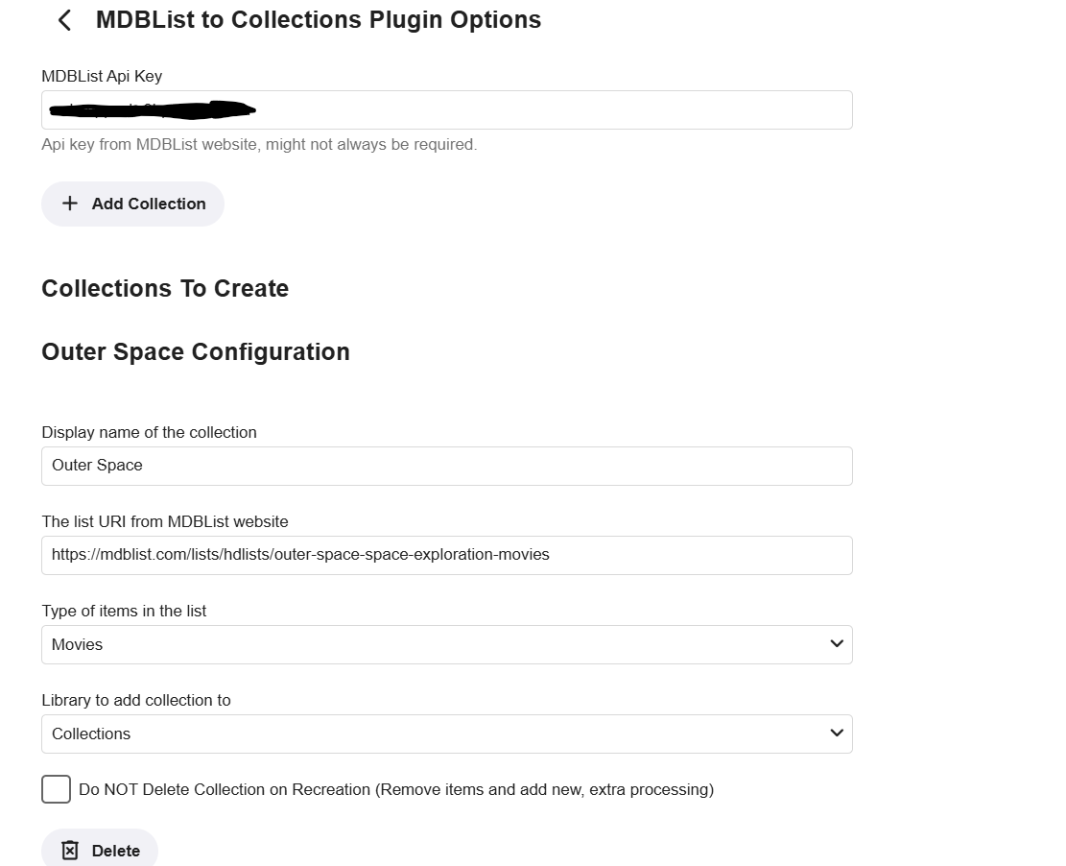The image size is (1066, 866).
Task: Select the Outer Space display name field
Action: tap(446, 466)
